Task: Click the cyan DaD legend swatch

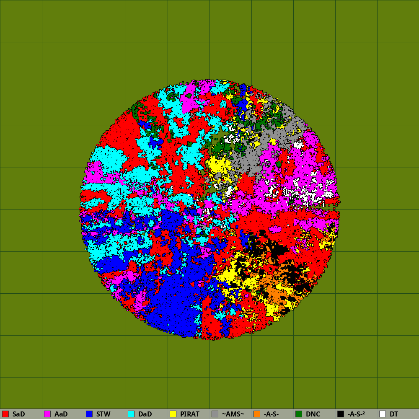Action: 131,414
